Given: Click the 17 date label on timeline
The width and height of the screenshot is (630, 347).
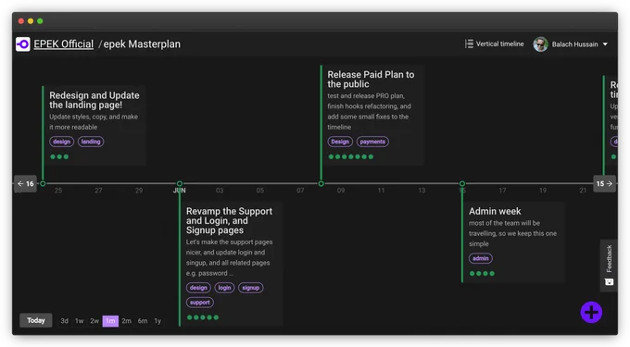Looking at the screenshot, I should (x=502, y=191).
